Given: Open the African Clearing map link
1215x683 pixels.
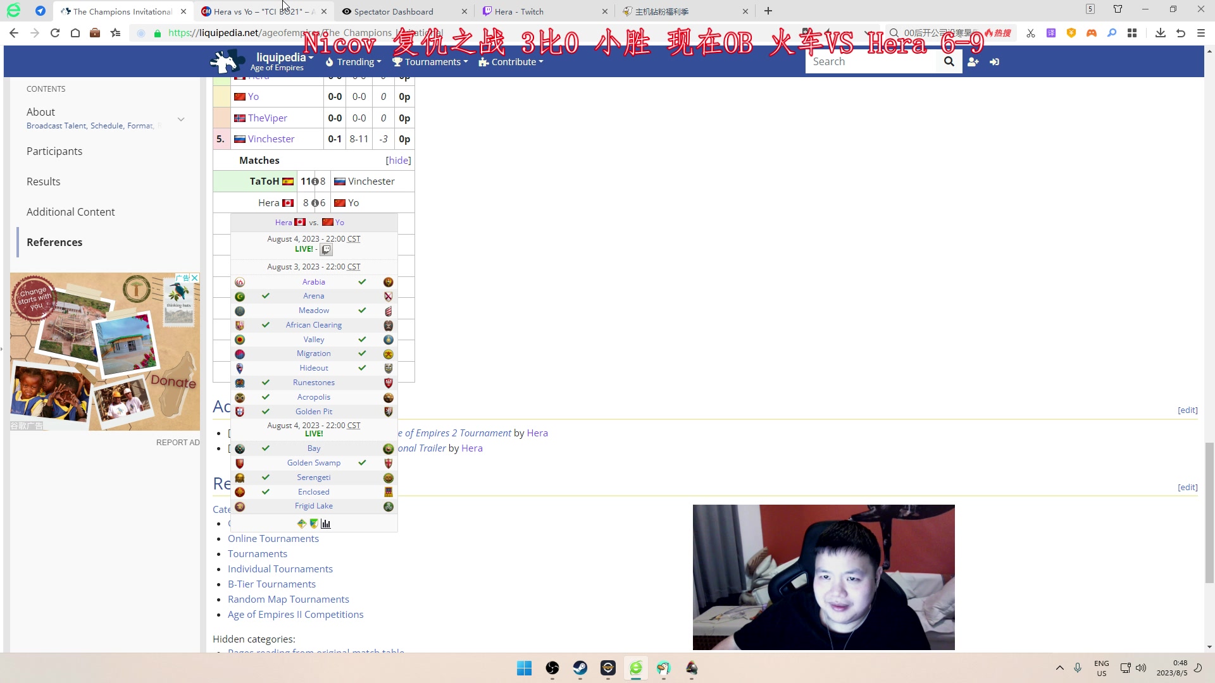Looking at the screenshot, I should (314, 325).
